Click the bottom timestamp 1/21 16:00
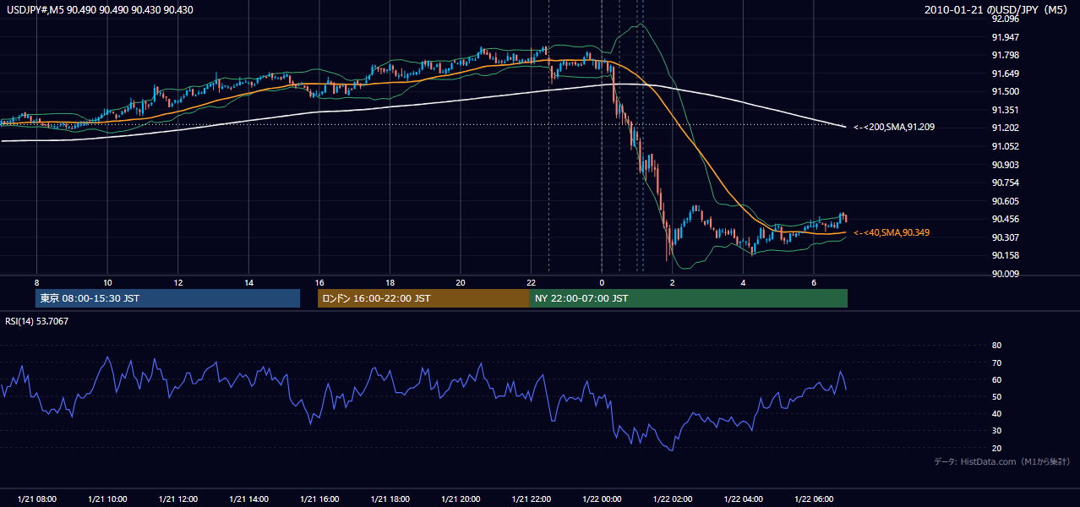 click(x=319, y=499)
